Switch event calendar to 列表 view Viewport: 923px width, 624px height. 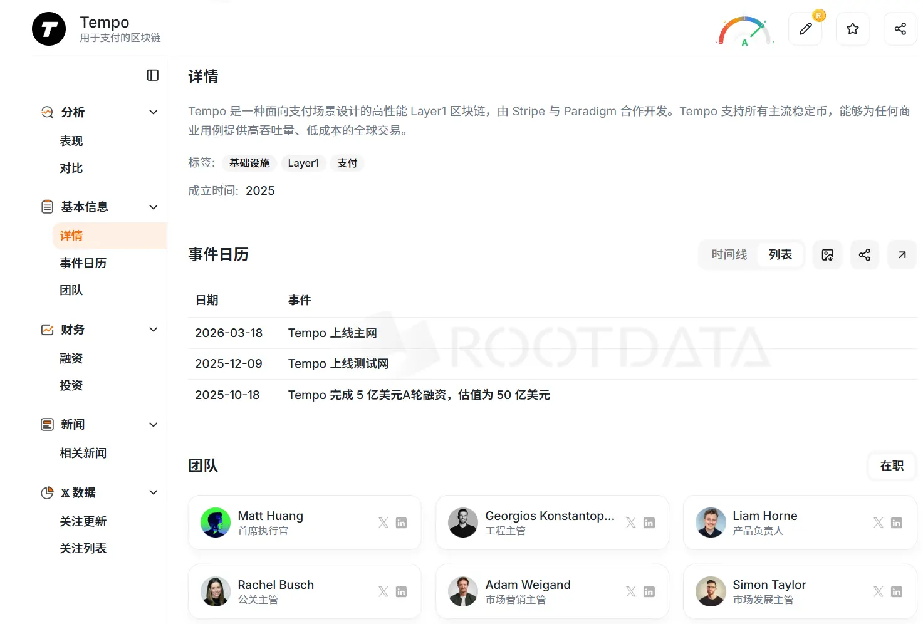click(780, 255)
